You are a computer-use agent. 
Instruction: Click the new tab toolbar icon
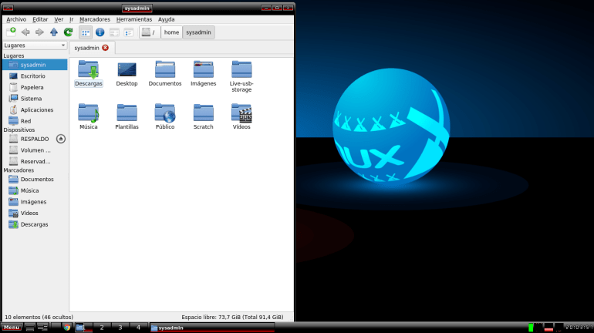click(x=11, y=32)
